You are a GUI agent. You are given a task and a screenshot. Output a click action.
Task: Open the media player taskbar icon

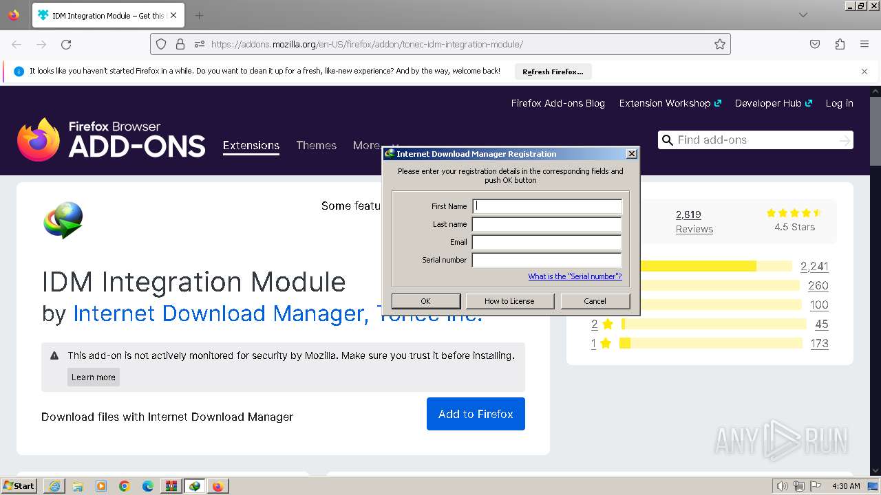[101, 486]
